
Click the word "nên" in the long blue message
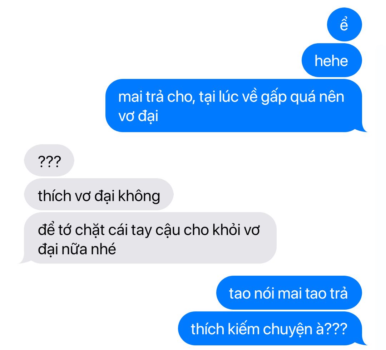point(332,96)
